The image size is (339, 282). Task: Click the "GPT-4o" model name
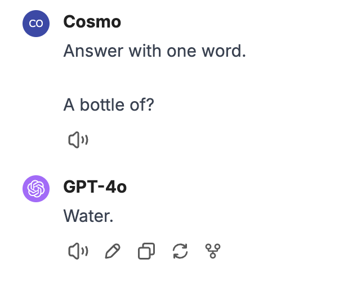pyautogui.click(x=95, y=187)
